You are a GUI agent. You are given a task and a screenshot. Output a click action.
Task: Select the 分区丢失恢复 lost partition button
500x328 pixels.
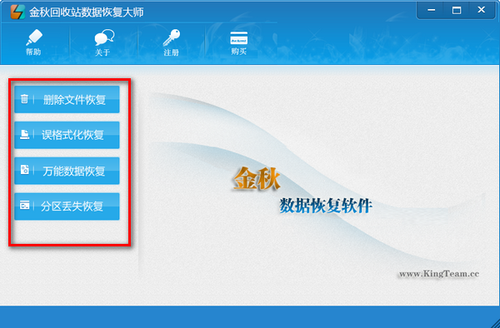[x=67, y=206]
